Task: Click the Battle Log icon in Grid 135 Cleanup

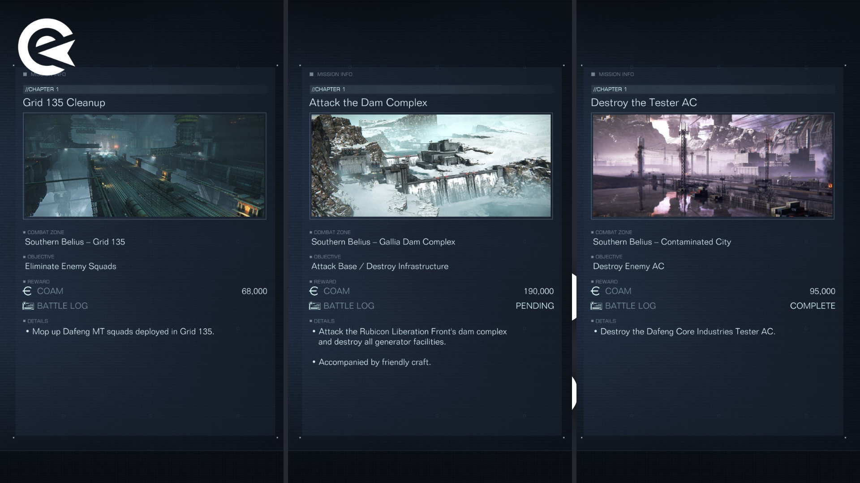Action: [x=28, y=306]
